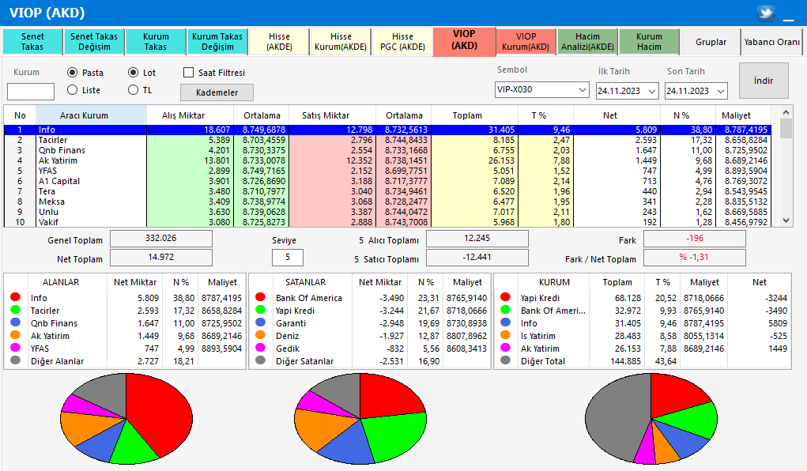The width and height of the screenshot is (807, 471).
Task: Select the VIOP Kurum(AKD) tab
Action: [526, 42]
